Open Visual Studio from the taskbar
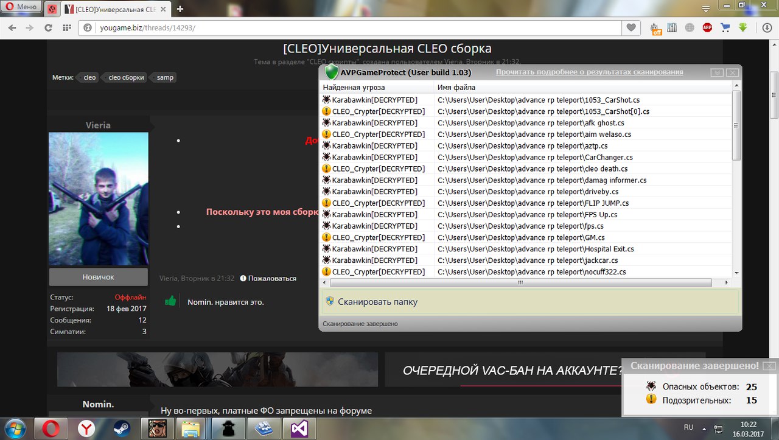Image resolution: width=779 pixels, height=440 pixels. point(299,428)
